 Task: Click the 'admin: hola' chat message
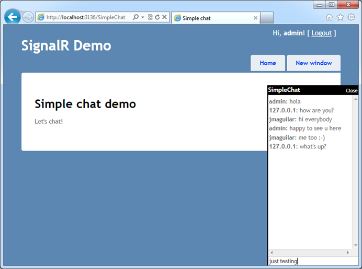[x=285, y=101]
